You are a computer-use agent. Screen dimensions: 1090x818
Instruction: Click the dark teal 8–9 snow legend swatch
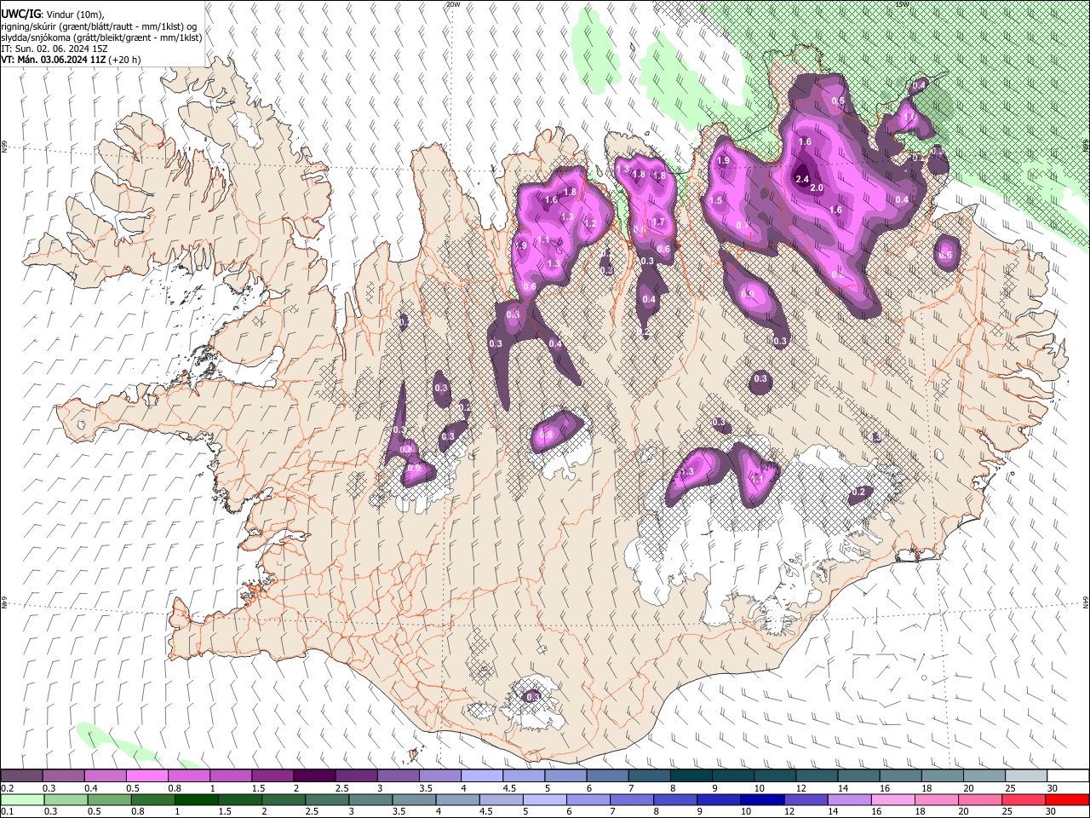point(690,775)
